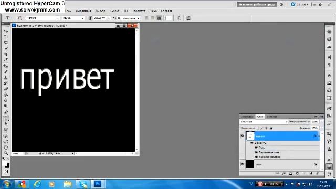Click the text color swatch in options bar

169,18
